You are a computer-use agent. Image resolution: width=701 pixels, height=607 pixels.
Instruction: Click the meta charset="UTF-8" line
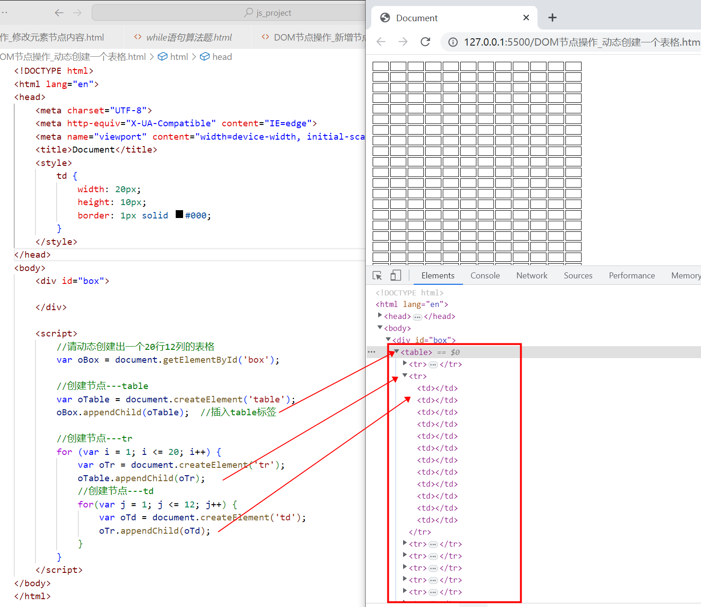tap(94, 110)
